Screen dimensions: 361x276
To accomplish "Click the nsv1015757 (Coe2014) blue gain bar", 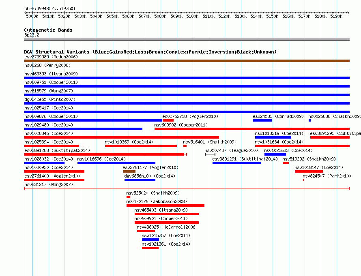I will pos(150,240).
